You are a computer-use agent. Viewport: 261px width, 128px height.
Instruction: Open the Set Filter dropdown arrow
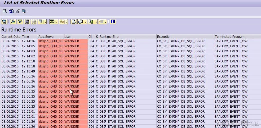point(45,22)
